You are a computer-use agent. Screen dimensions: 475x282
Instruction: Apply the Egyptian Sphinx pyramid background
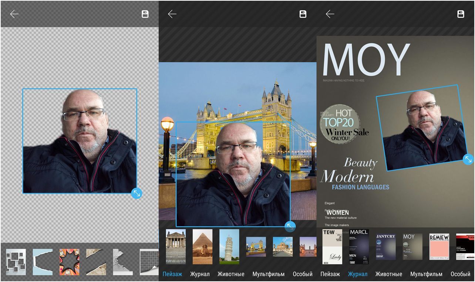[202, 247]
